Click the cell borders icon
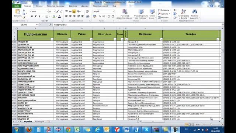Image resolution: width=236 pixels, height=133 pixels. point(47,16)
